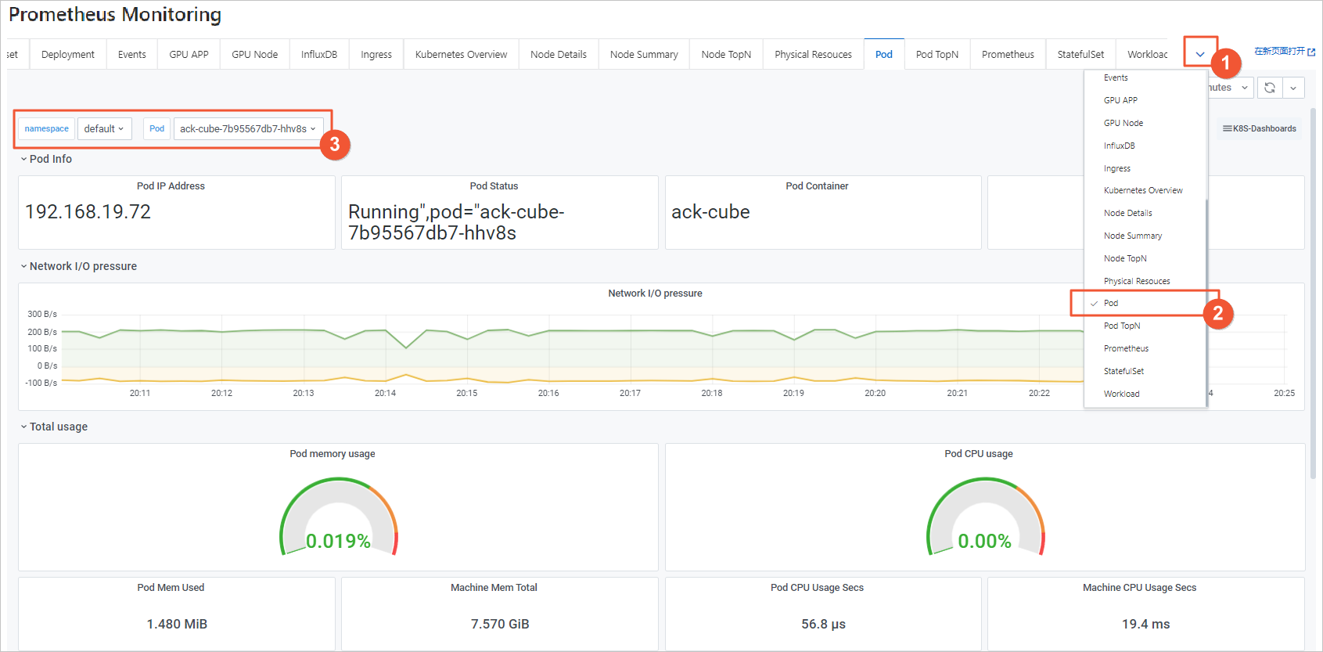Open the Node TopN tab
This screenshot has height=652, width=1323.
(726, 54)
